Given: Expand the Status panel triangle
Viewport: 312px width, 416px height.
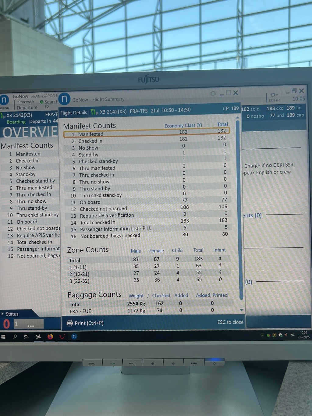Looking at the screenshot, I should [3, 314].
